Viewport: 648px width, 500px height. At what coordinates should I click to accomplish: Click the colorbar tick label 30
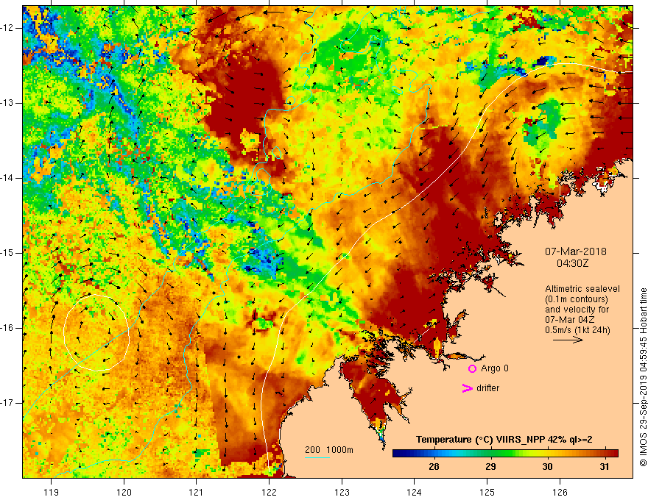(547, 467)
